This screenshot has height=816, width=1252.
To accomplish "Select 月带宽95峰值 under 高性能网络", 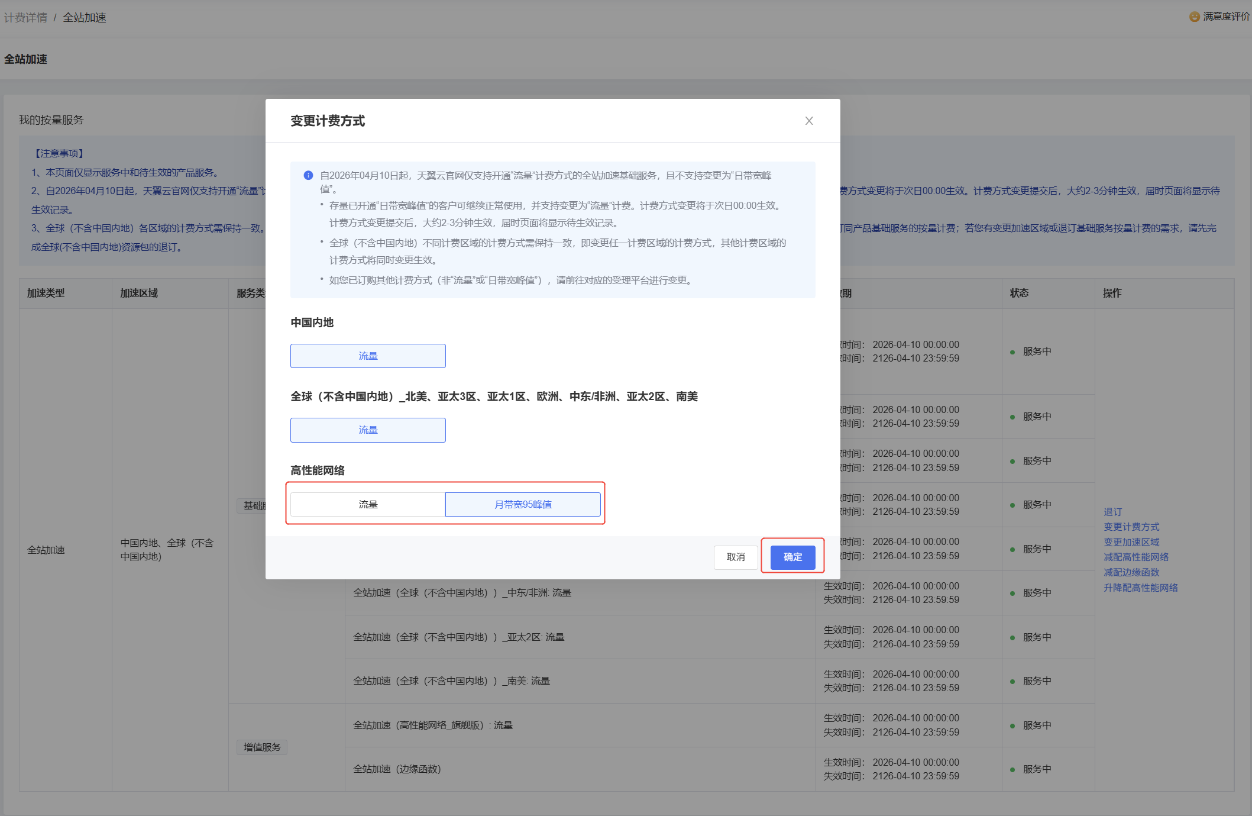I will 523,504.
